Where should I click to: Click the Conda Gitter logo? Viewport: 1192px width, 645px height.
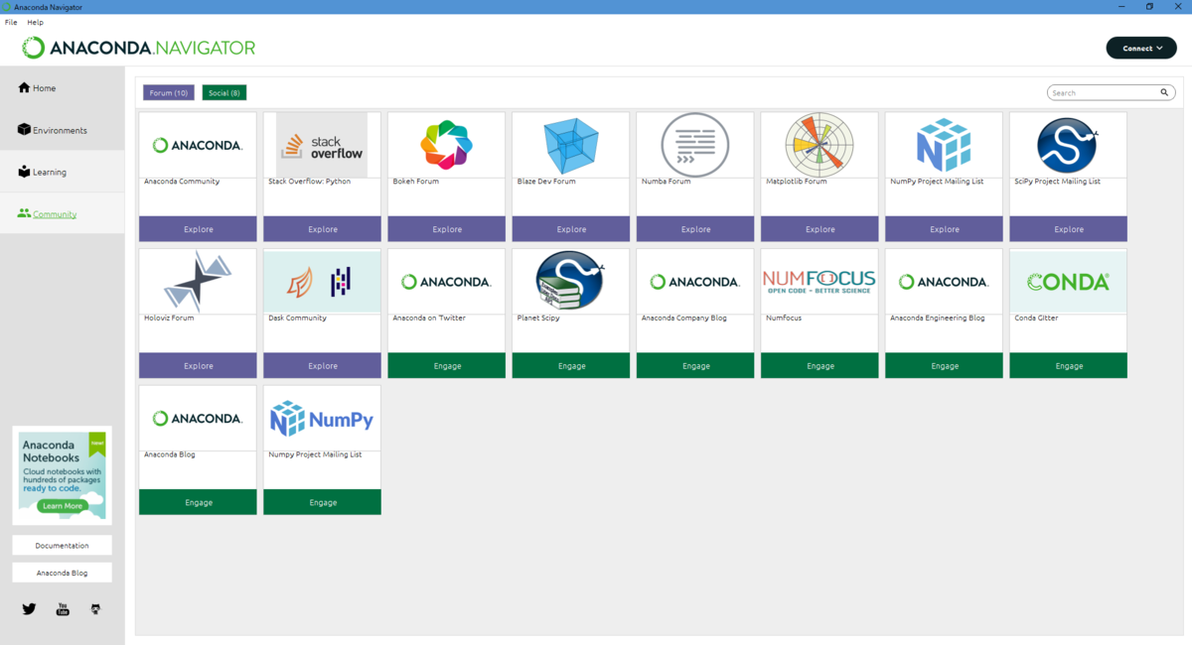(1068, 282)
